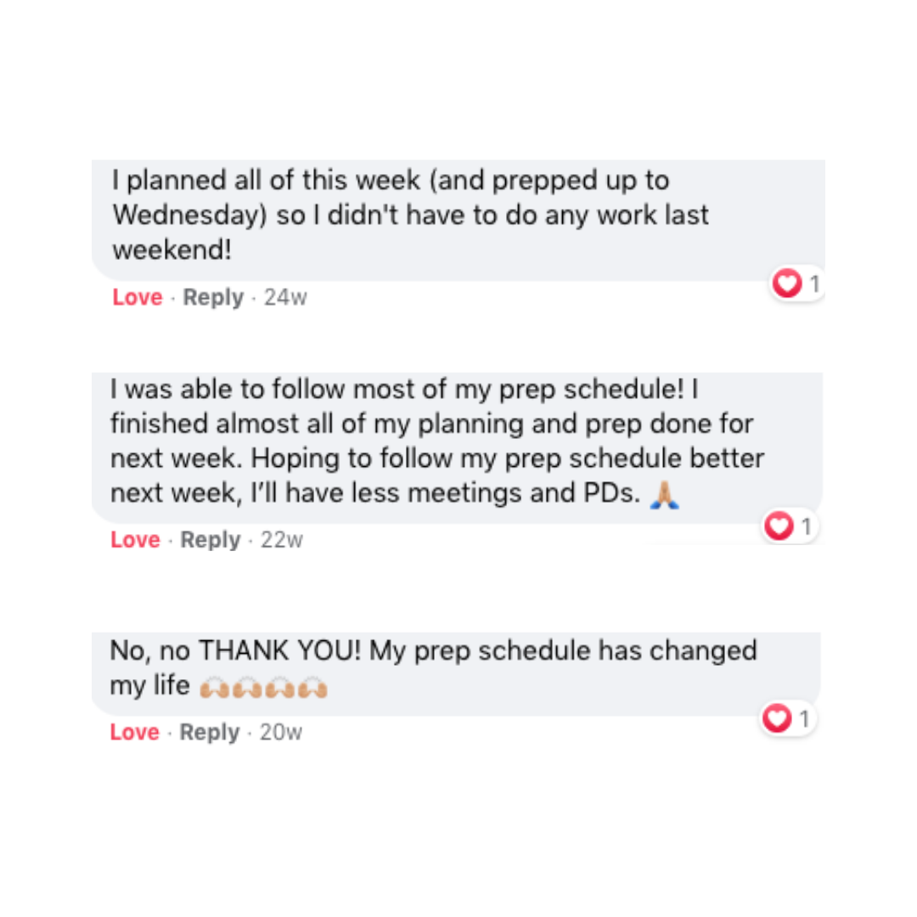Toggle Love on the 24w comment
This screenshot has width=917, height=917.
pyautogui.click(x=138, y=297)
